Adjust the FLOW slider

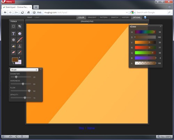coord(21,91)
